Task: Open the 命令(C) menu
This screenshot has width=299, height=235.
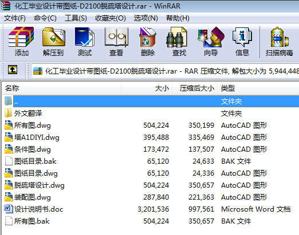Action: [x=45, y=18]
